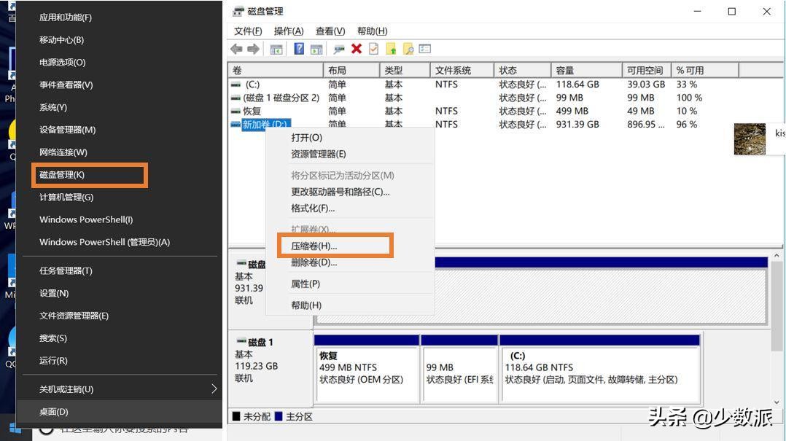Open the Help icon with question mark
This screenshot has width=786, height=441.
(x=299, y=49)
